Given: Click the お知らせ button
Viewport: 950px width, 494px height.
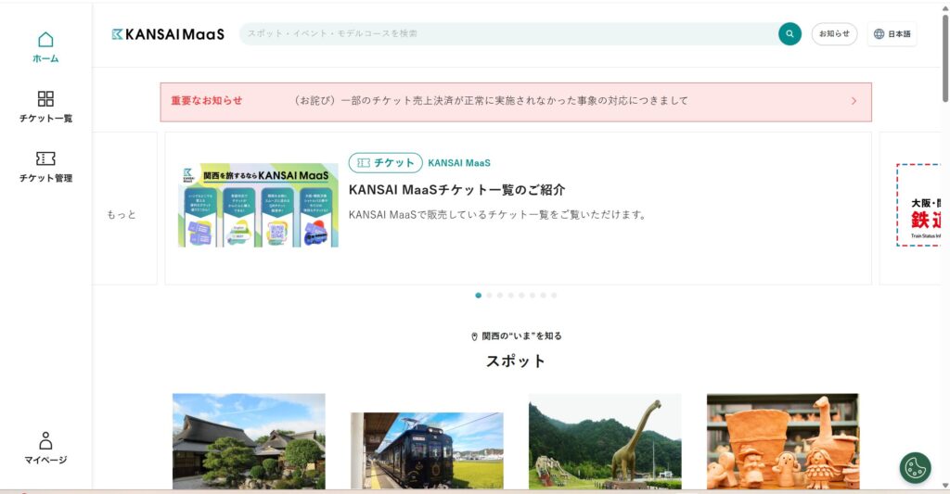Looking at the screenshot, I should pos(834,34).
